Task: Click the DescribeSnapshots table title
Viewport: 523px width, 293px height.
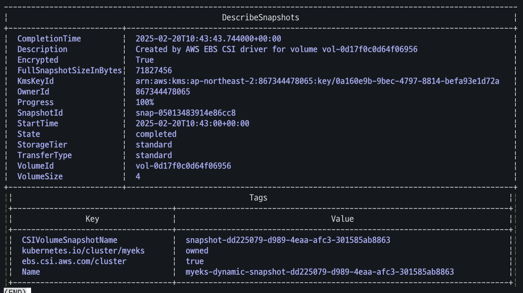Action: [260, 17]
